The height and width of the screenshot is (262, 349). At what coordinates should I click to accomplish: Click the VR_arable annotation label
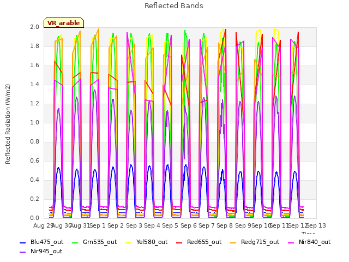click(64, 22)
